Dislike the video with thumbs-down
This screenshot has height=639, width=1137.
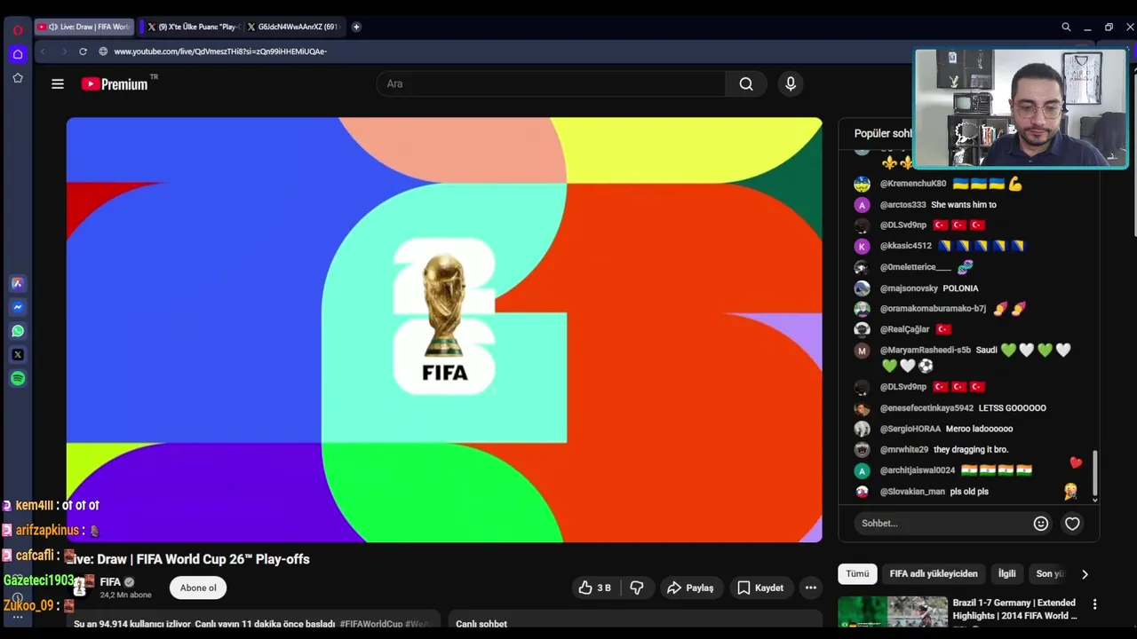pos(637,588)
